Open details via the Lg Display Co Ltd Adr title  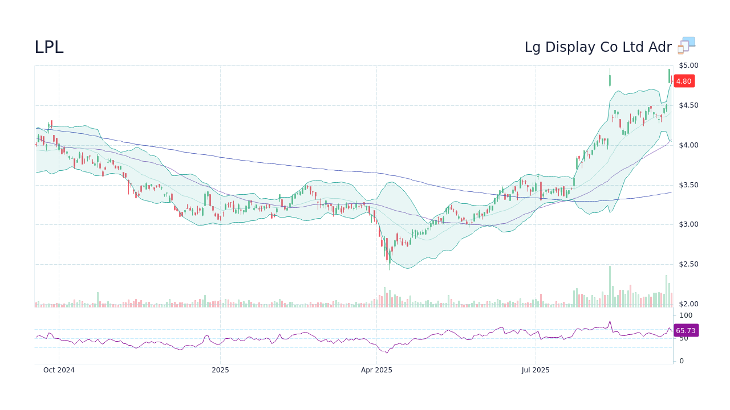pos(598,47)
